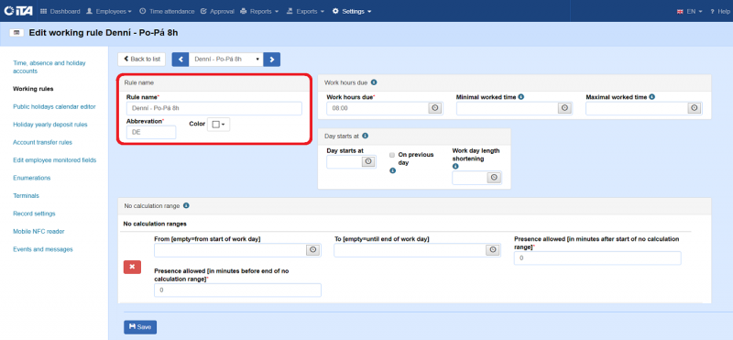Open Events and messages settings

pos(43,249)
